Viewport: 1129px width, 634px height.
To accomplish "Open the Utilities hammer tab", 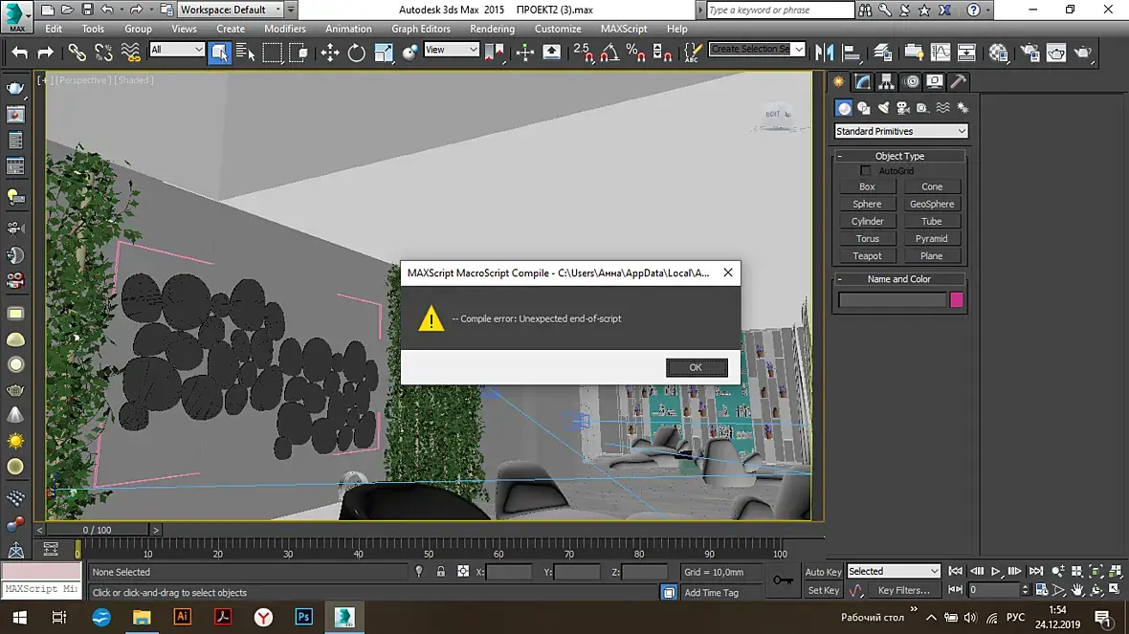I will tap(958, 82).
